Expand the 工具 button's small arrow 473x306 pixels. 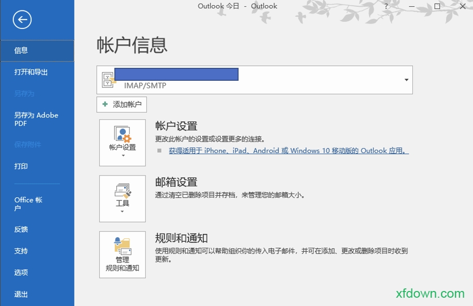(122, 212)
